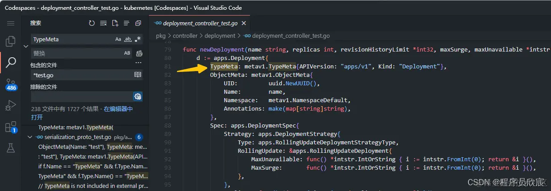
Task: Click pkg in the breadcrumb
Action: (160, 36)
